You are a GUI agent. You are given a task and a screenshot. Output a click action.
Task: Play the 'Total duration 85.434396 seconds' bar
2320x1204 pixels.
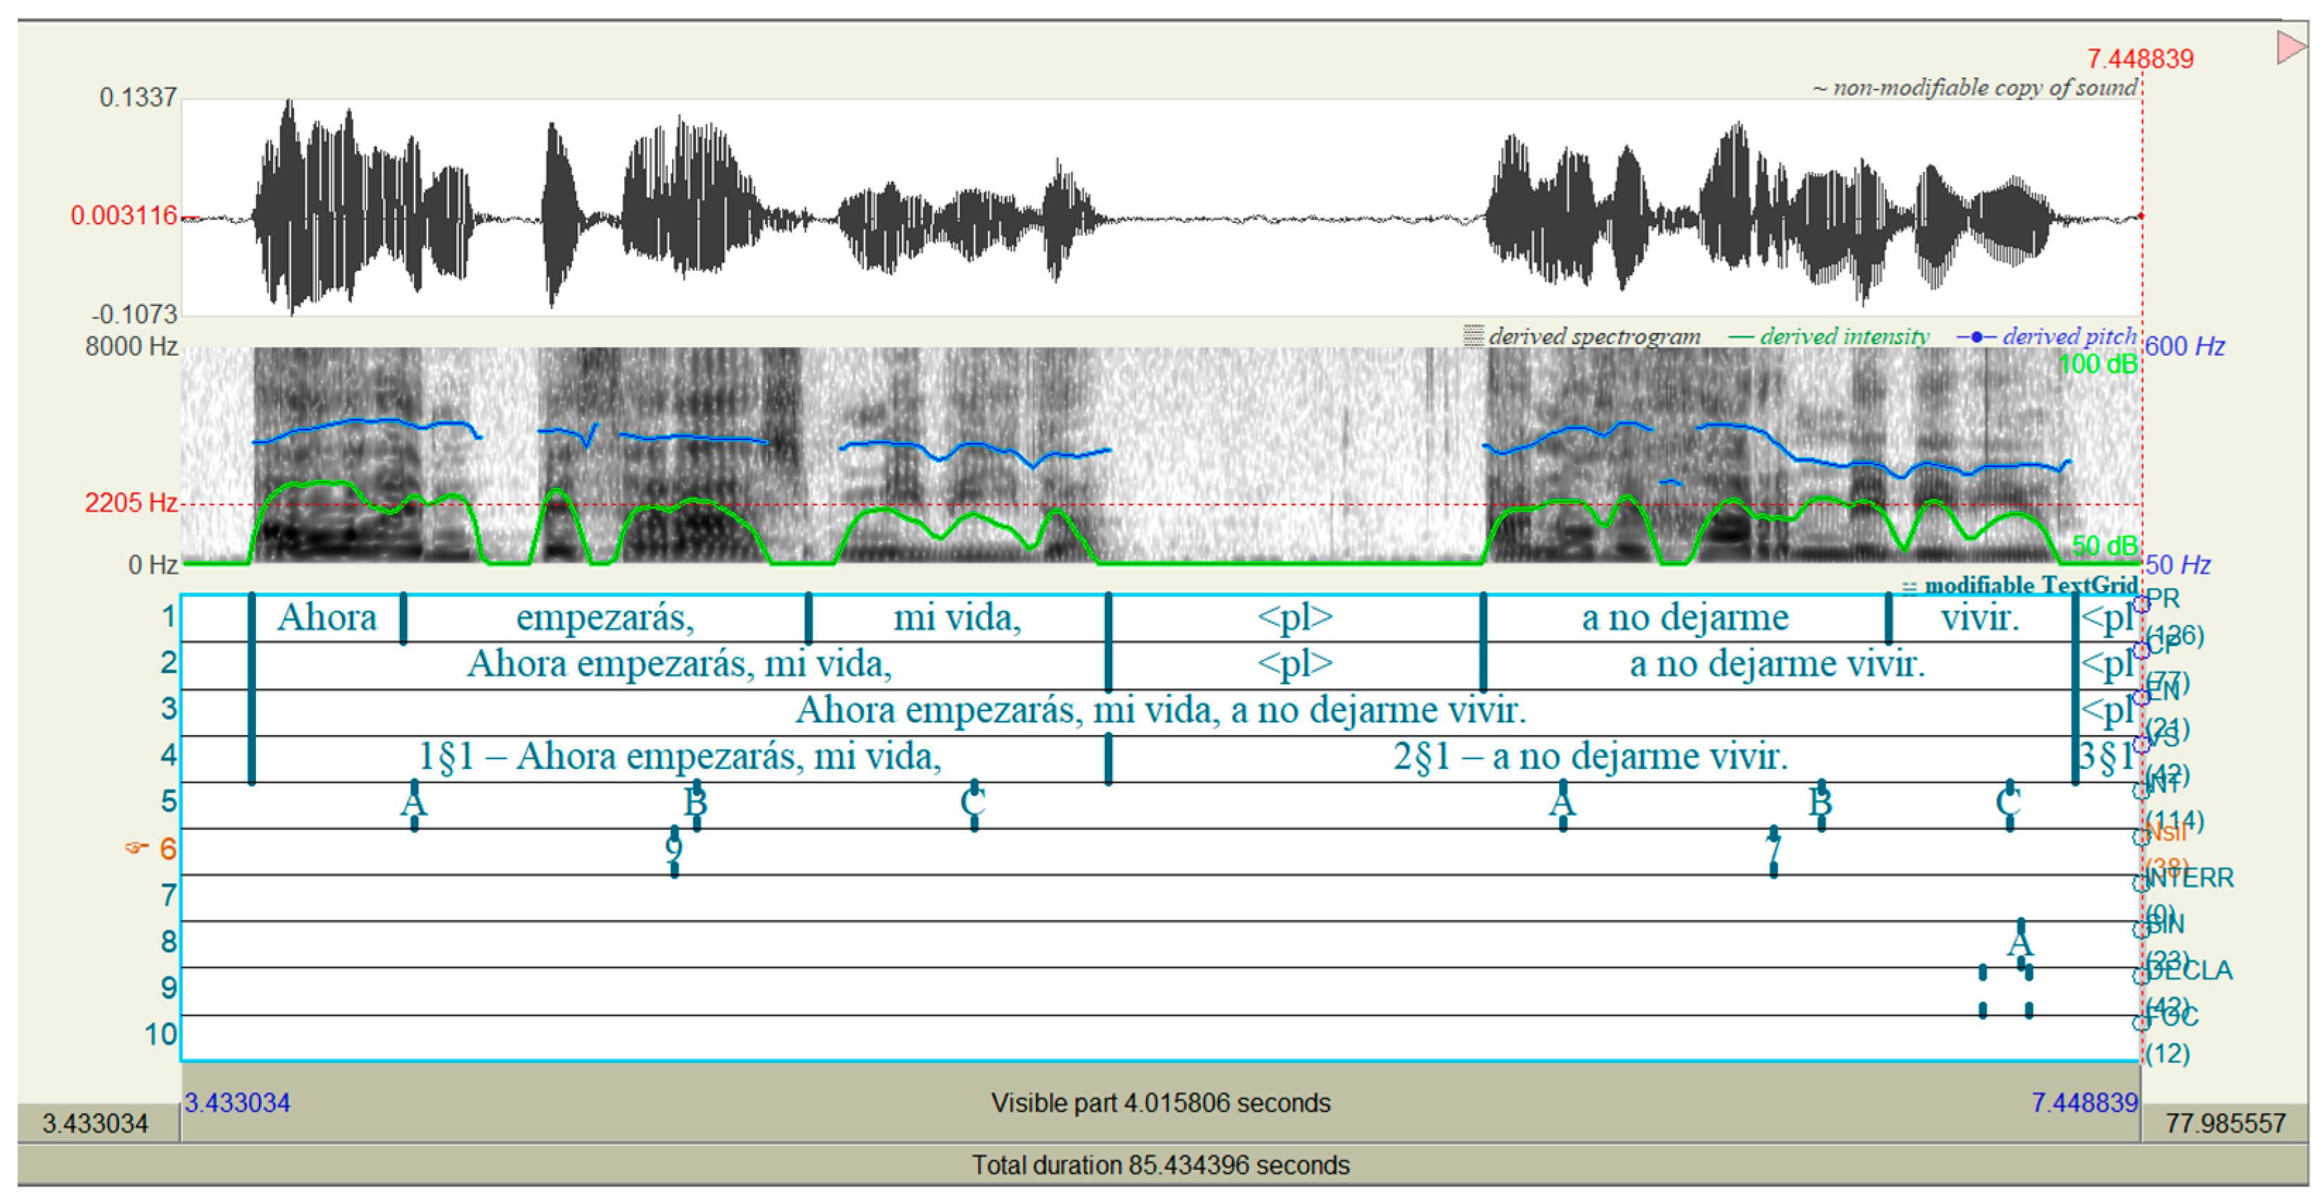pyautogui.click(x=1160, y=1165)
